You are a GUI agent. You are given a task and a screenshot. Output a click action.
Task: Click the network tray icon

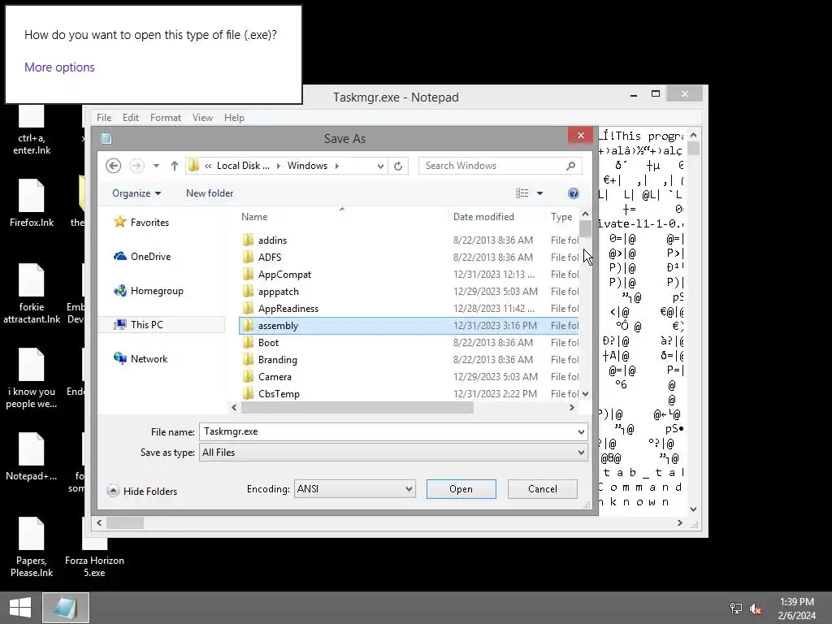coord(735,609)
